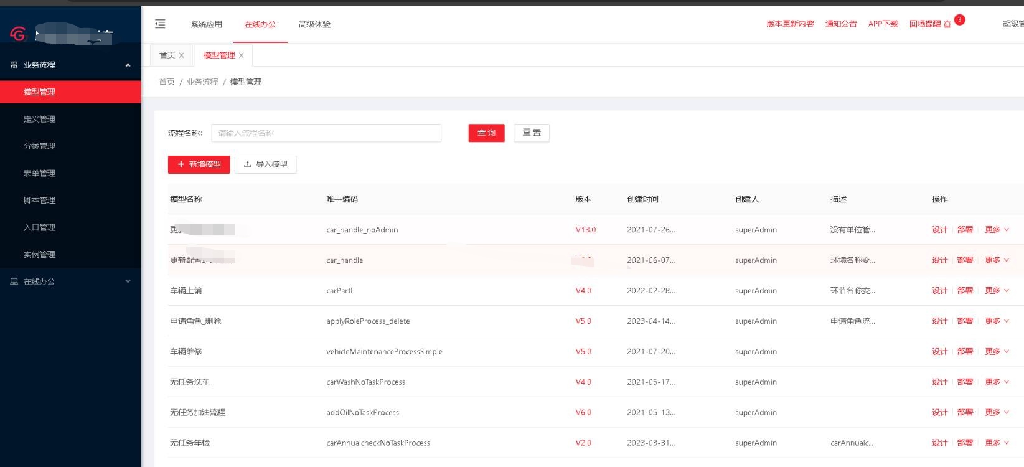
Task: Open 版本更新内容 link in header
Action: coord(790,24)
